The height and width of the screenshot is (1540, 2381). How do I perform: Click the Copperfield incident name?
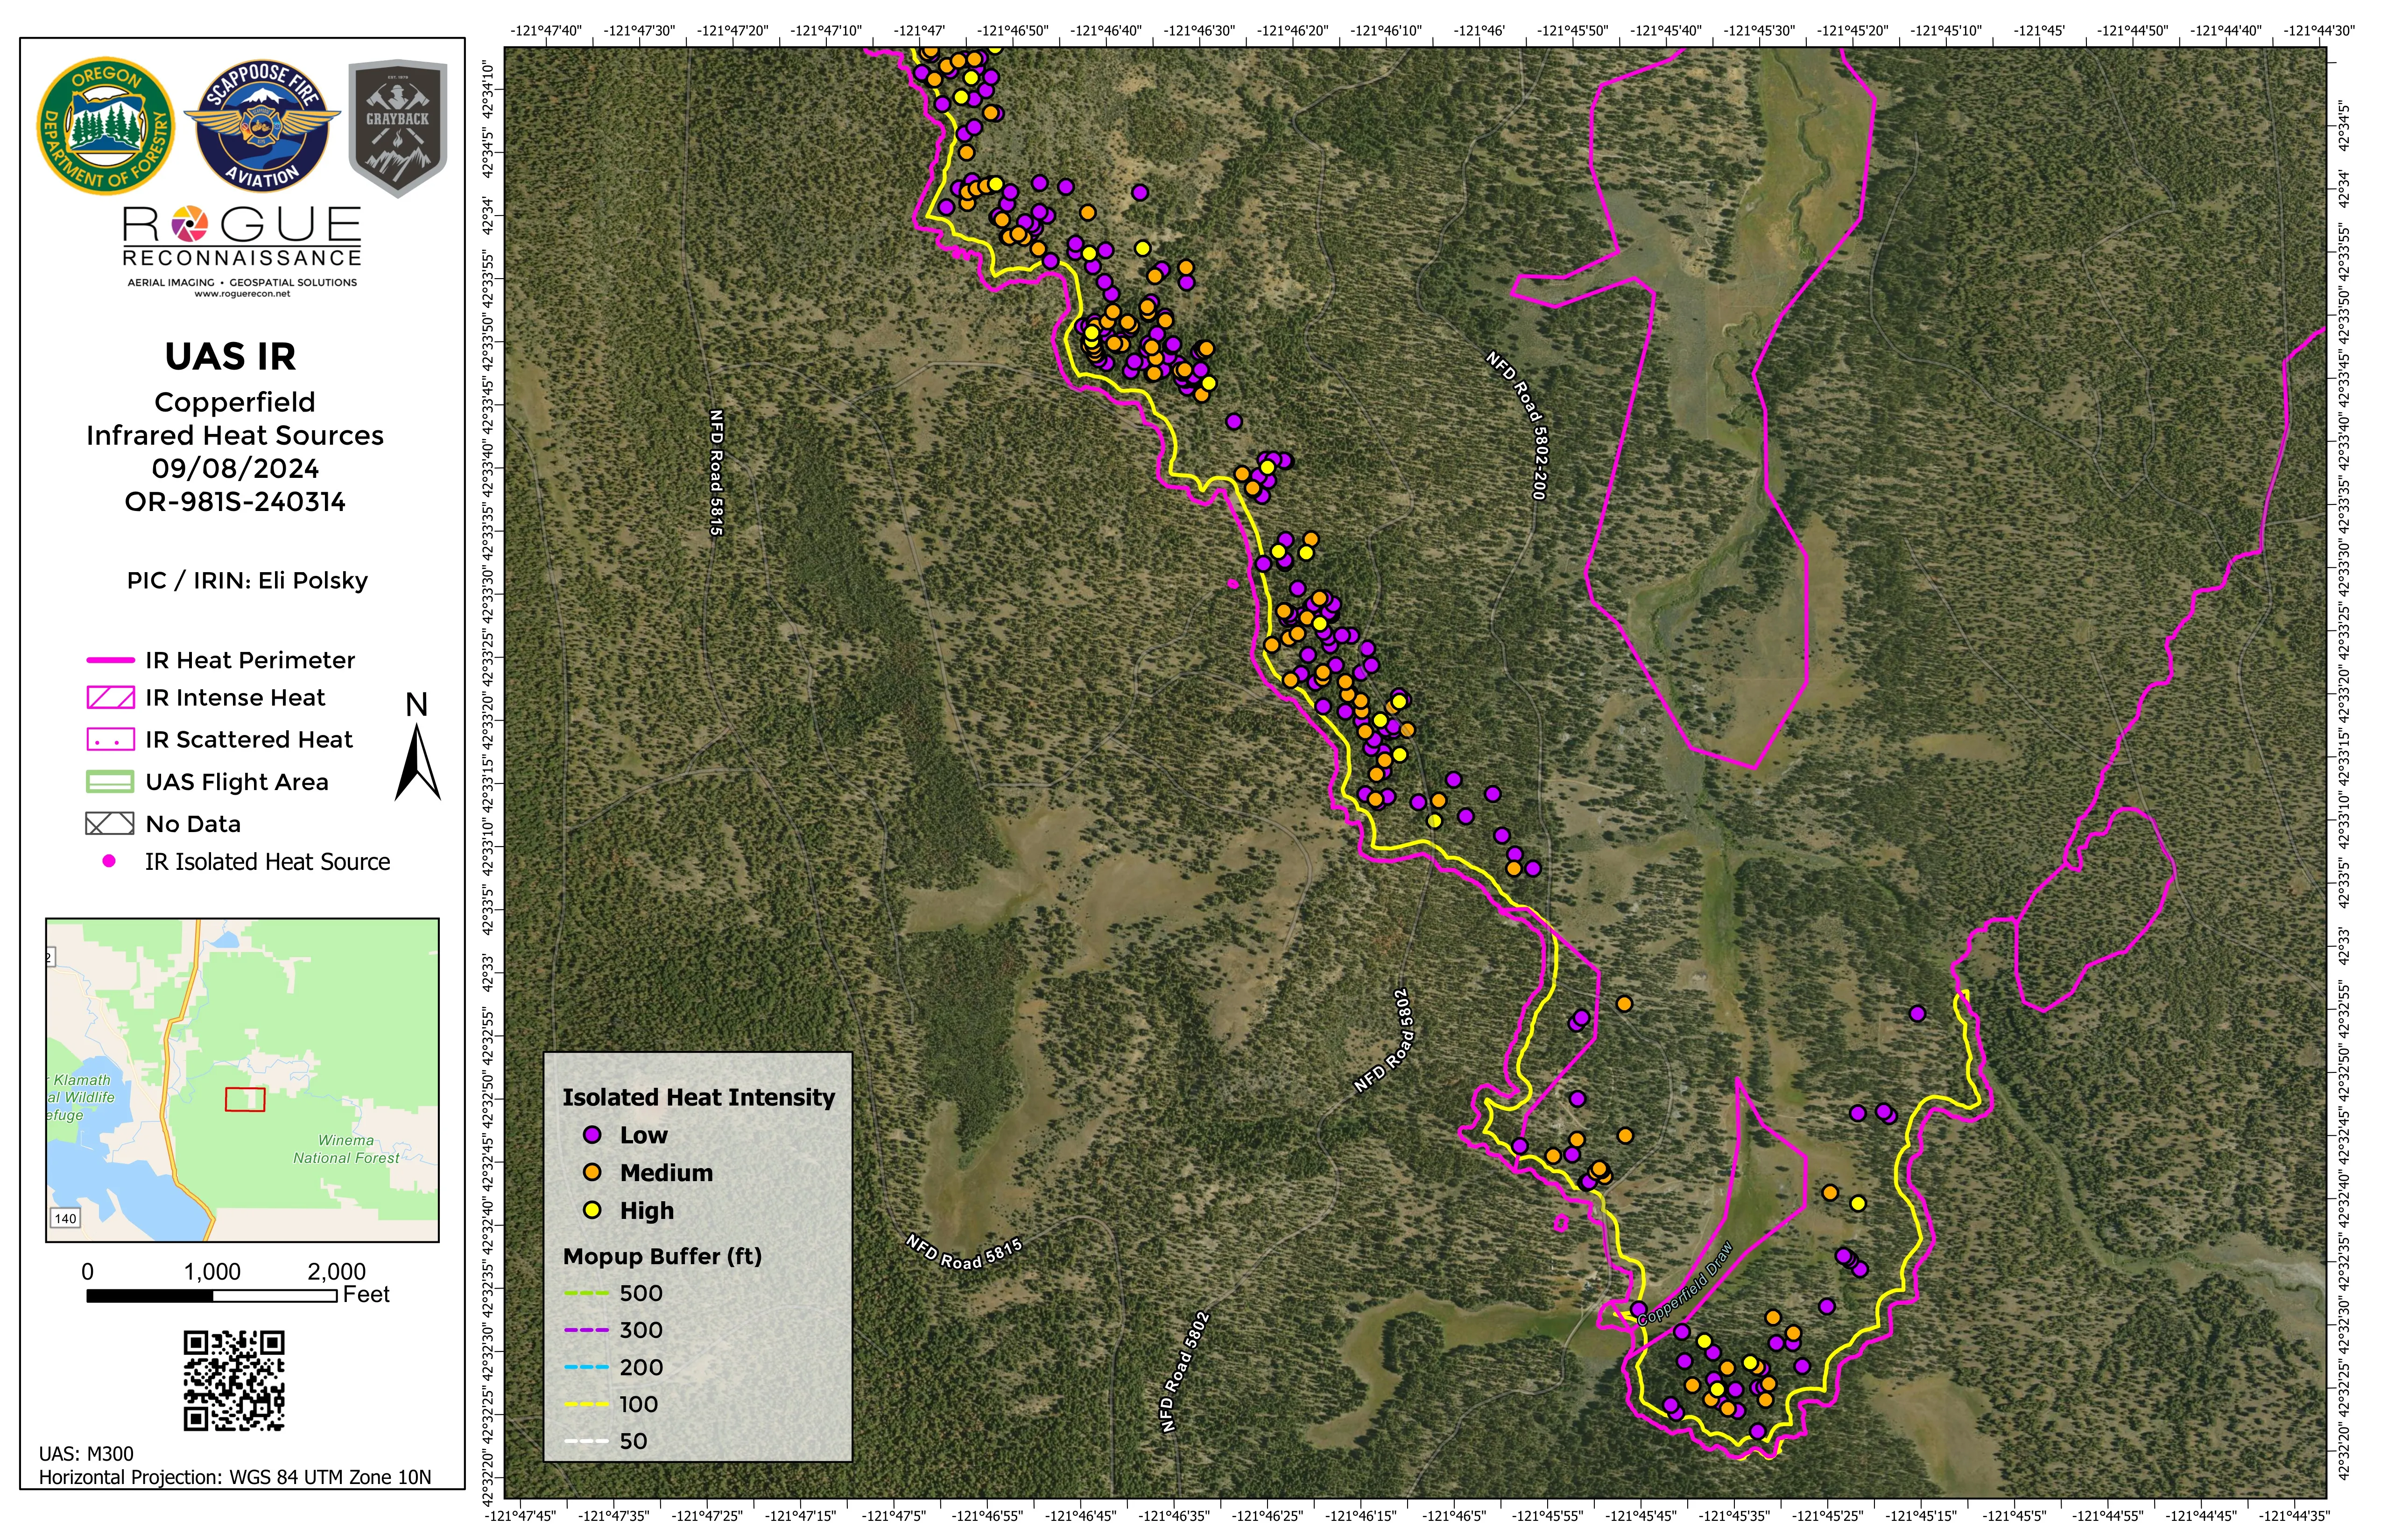tap(235, 402)
